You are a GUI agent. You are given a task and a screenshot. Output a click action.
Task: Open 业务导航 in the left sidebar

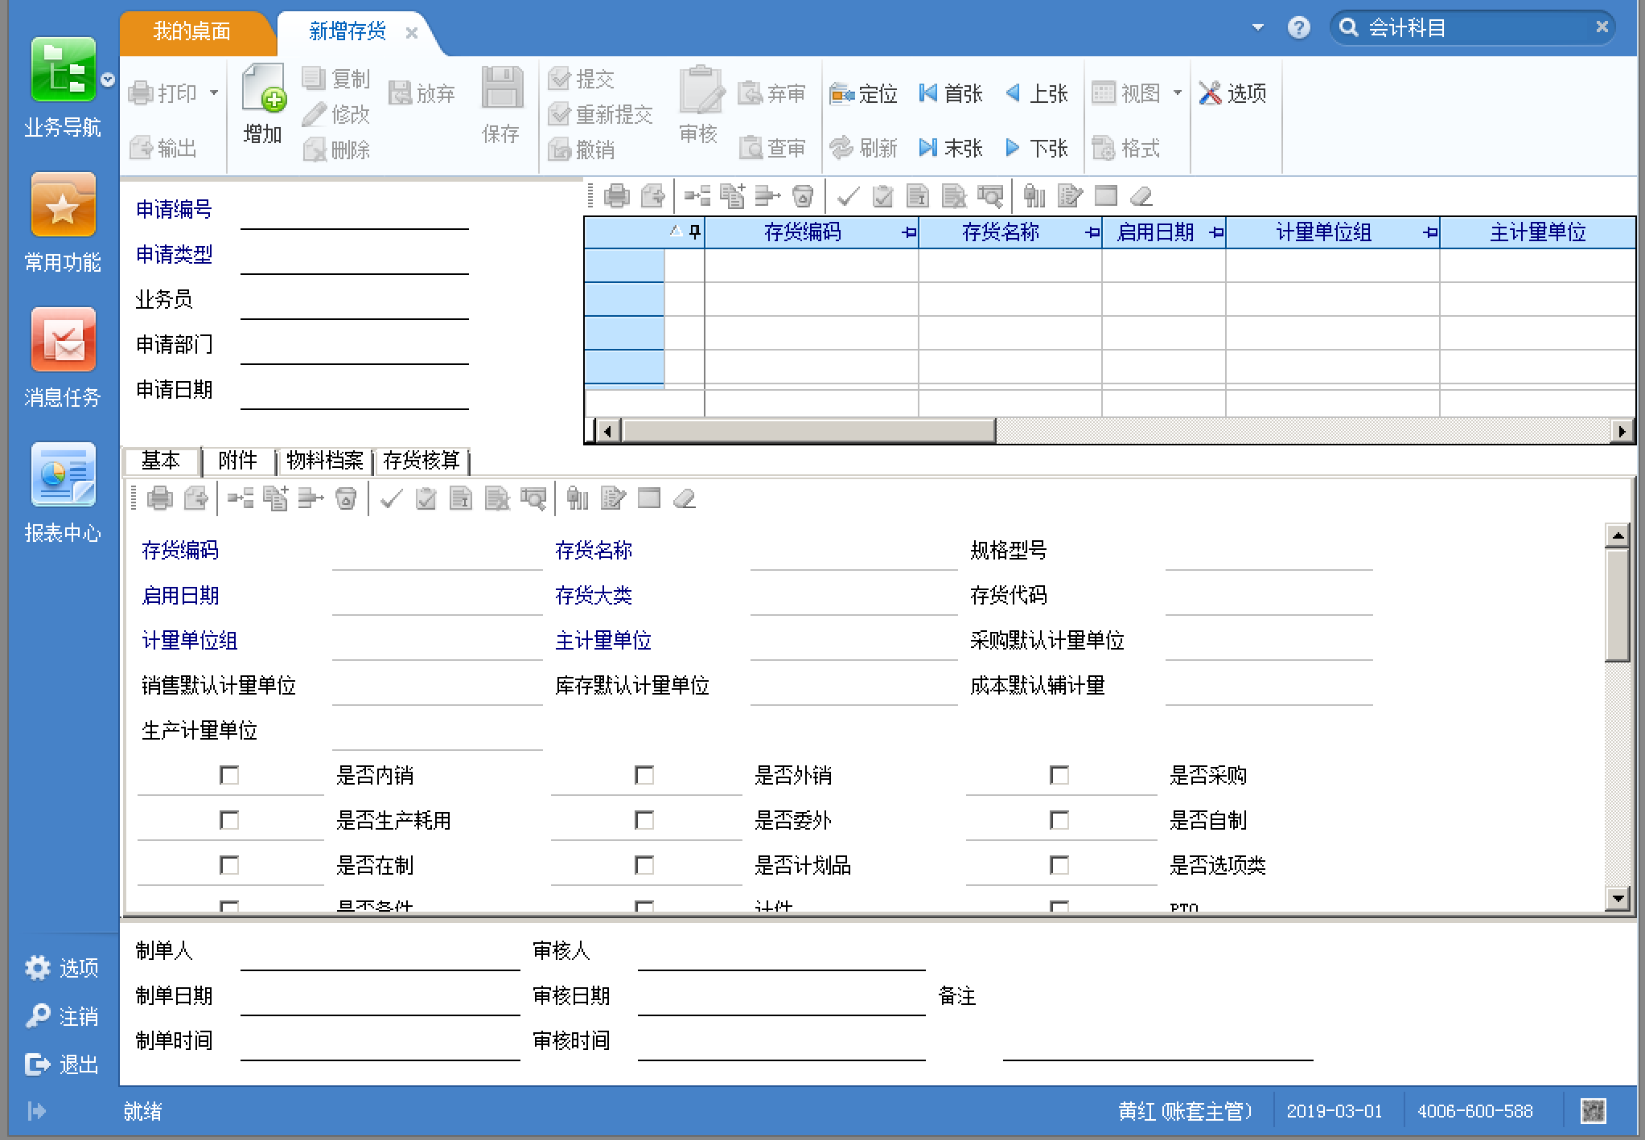pos(63,71)
